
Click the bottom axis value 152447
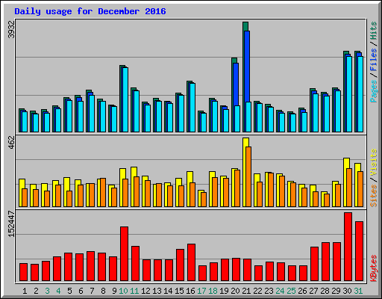11,224
